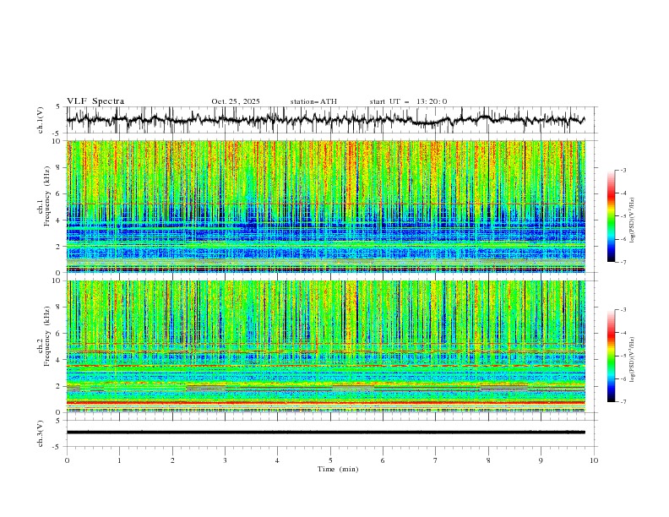Click time axis tick label "10" at the right end
This screenshot has height=517, width=669.
pyautogui.click(x=594, y=460)
